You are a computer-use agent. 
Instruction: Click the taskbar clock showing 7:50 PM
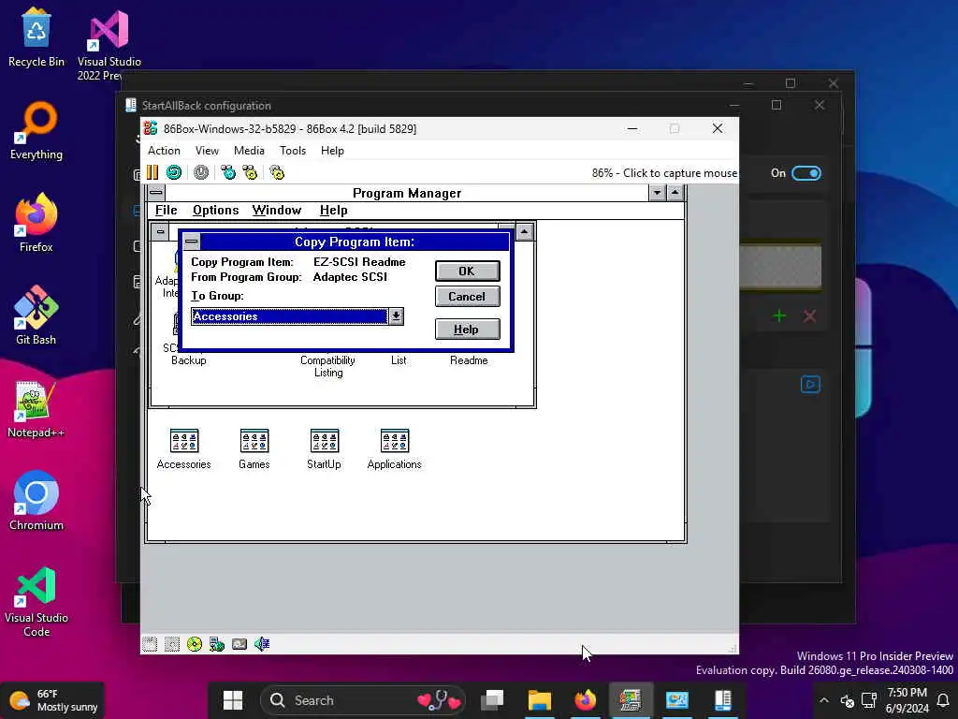click(x=907, y=700)
